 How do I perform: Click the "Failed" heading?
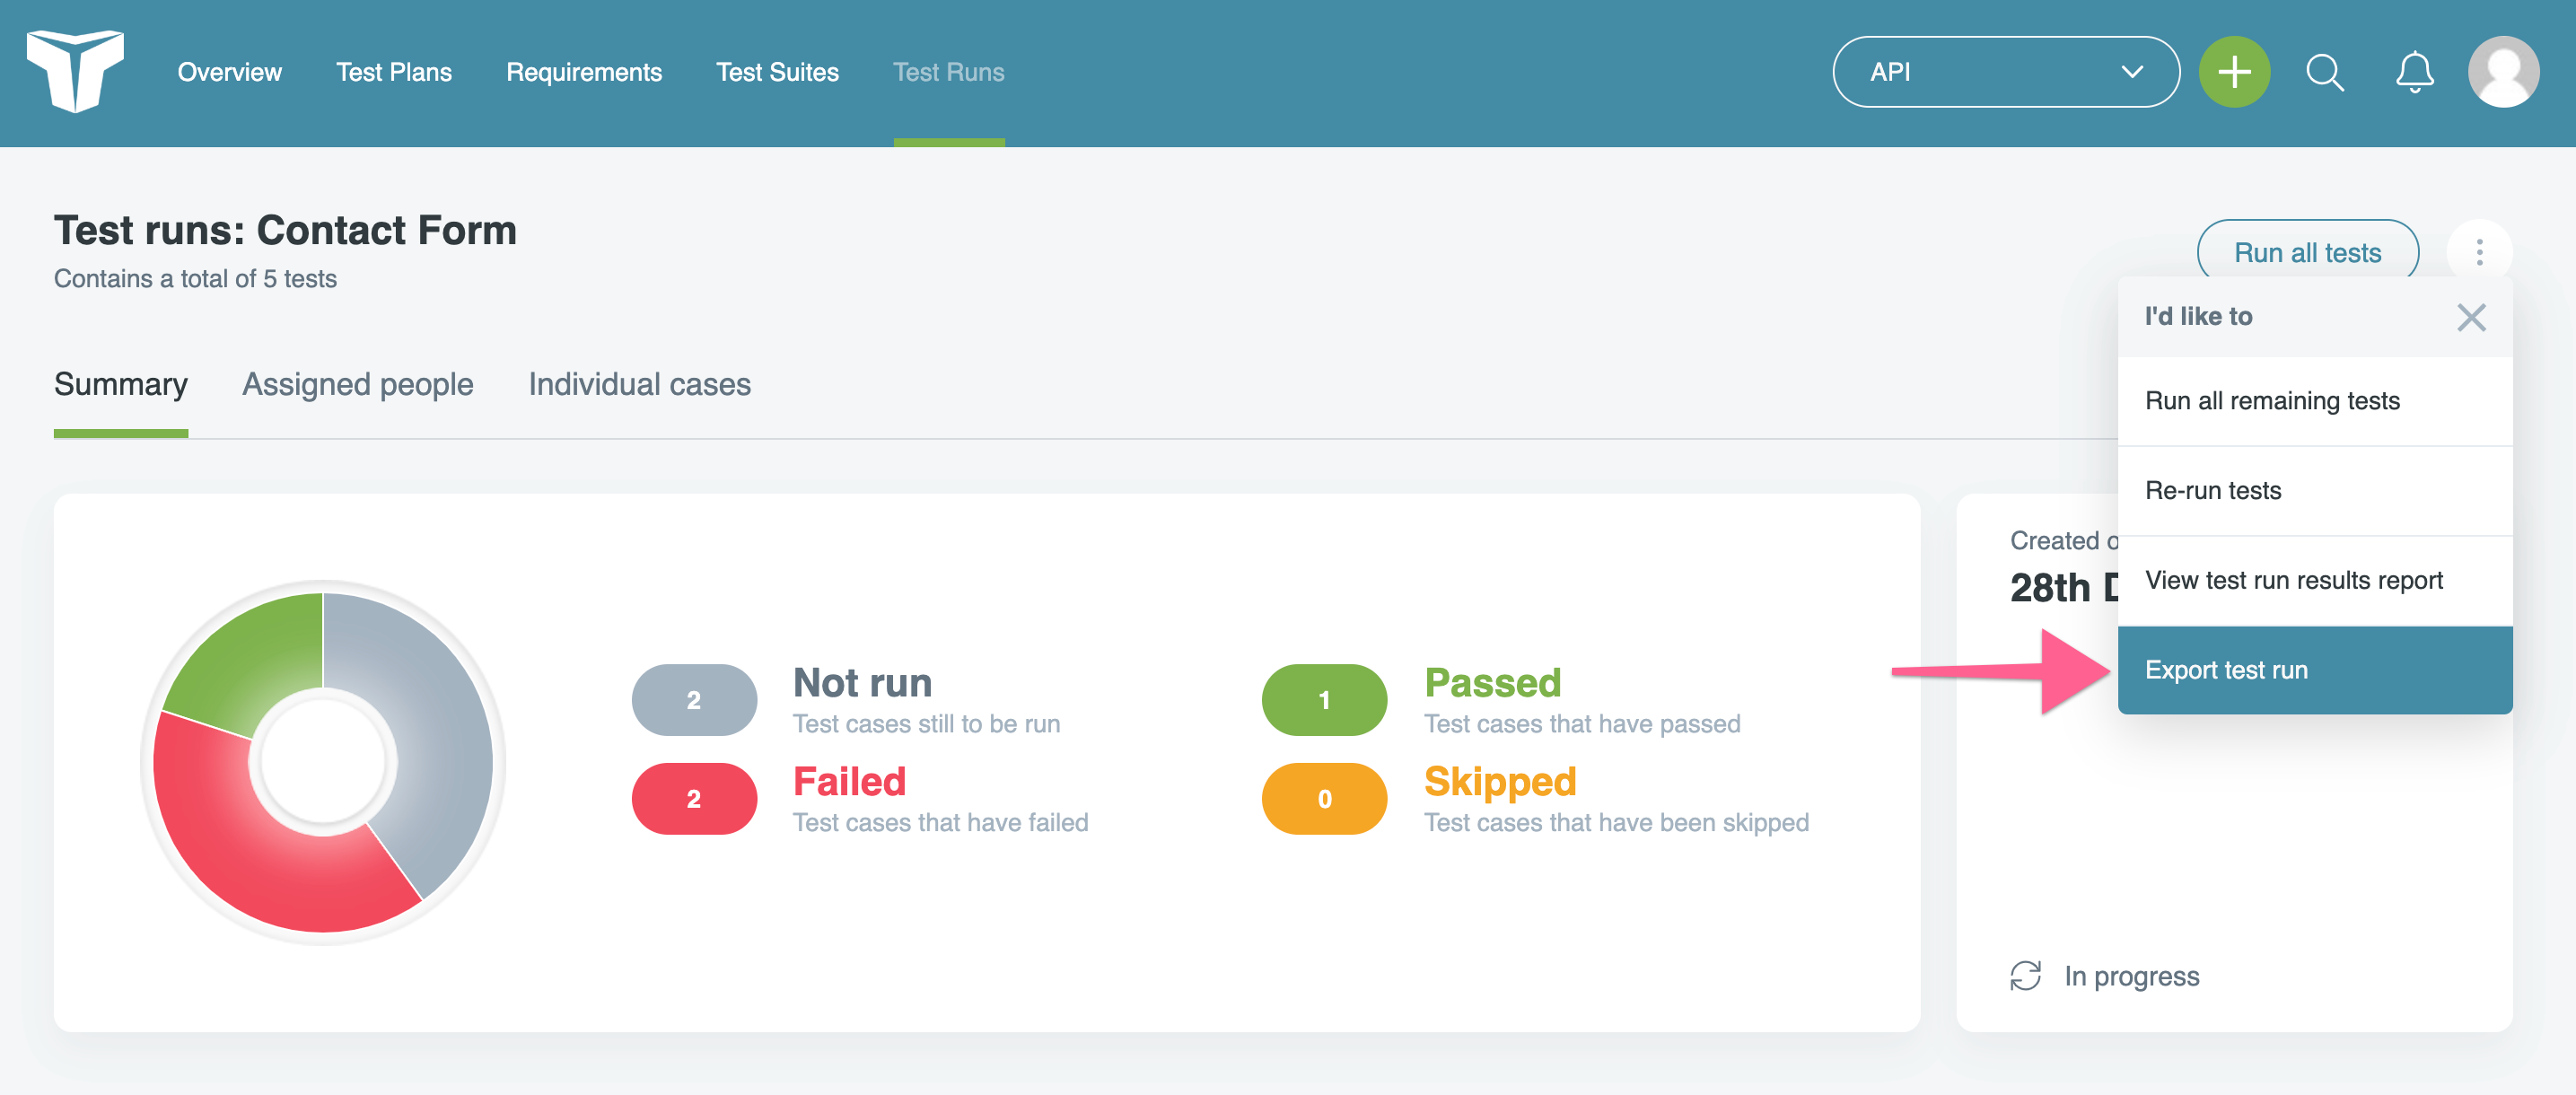tap(849, 782)
